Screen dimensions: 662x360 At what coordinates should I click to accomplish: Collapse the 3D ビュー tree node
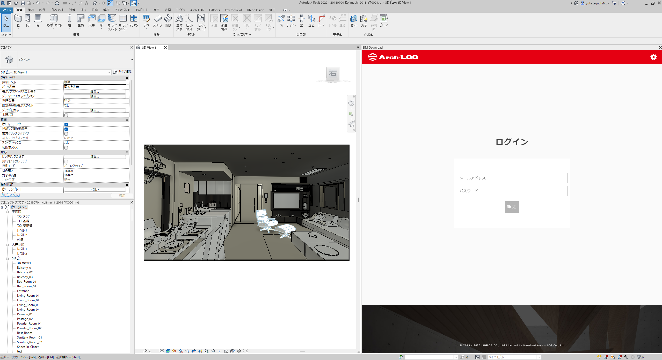8,258
